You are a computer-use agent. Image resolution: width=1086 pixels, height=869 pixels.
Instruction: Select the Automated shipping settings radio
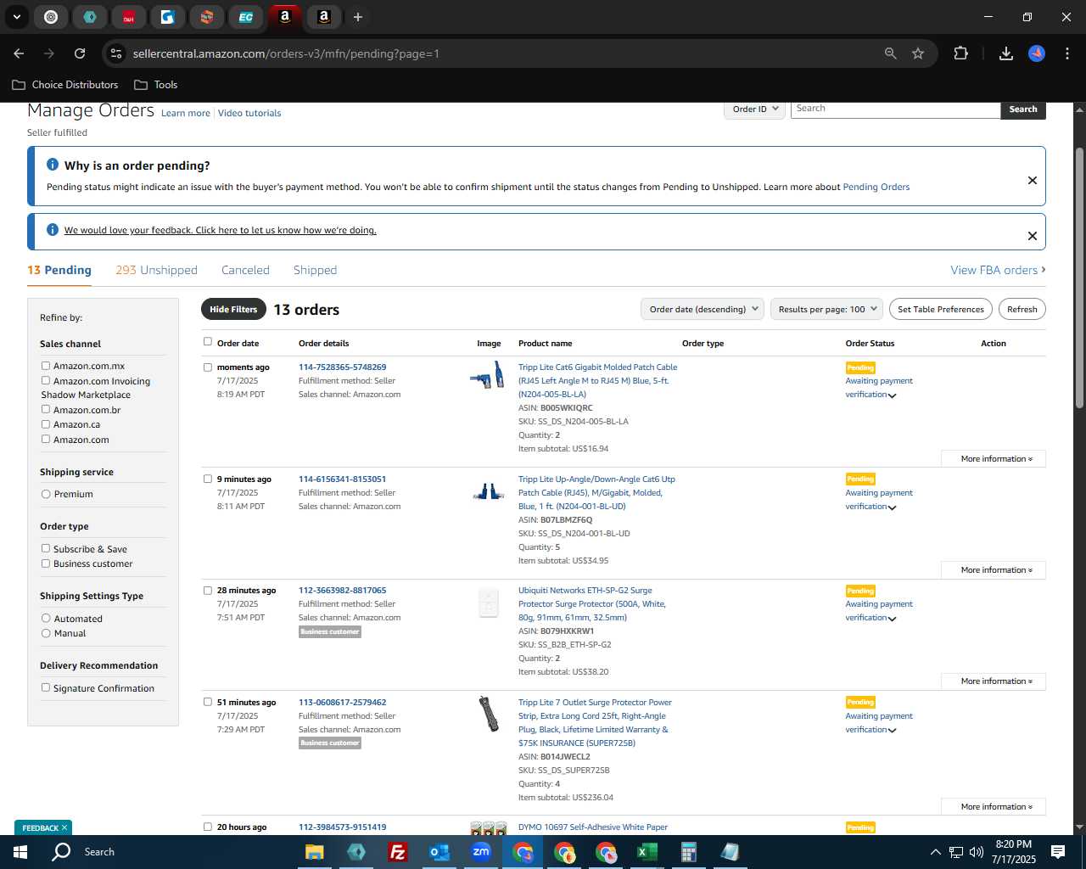46,619
